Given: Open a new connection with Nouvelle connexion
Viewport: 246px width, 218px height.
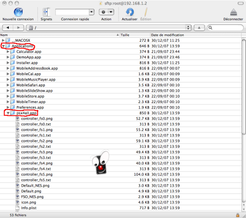Looking at the screenshot, I should pos(18,12).
